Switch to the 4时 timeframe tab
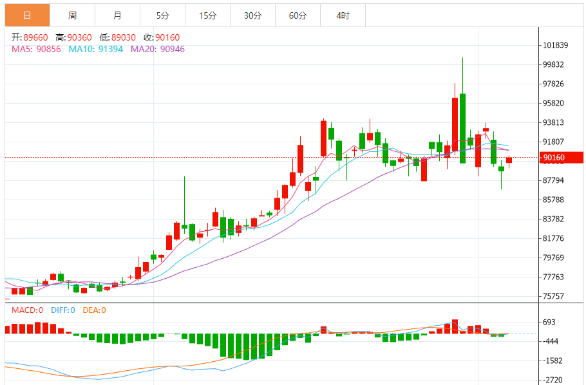The height and width of the screenshot is (385, 586). pyautogui.click(x=343, y=15)
